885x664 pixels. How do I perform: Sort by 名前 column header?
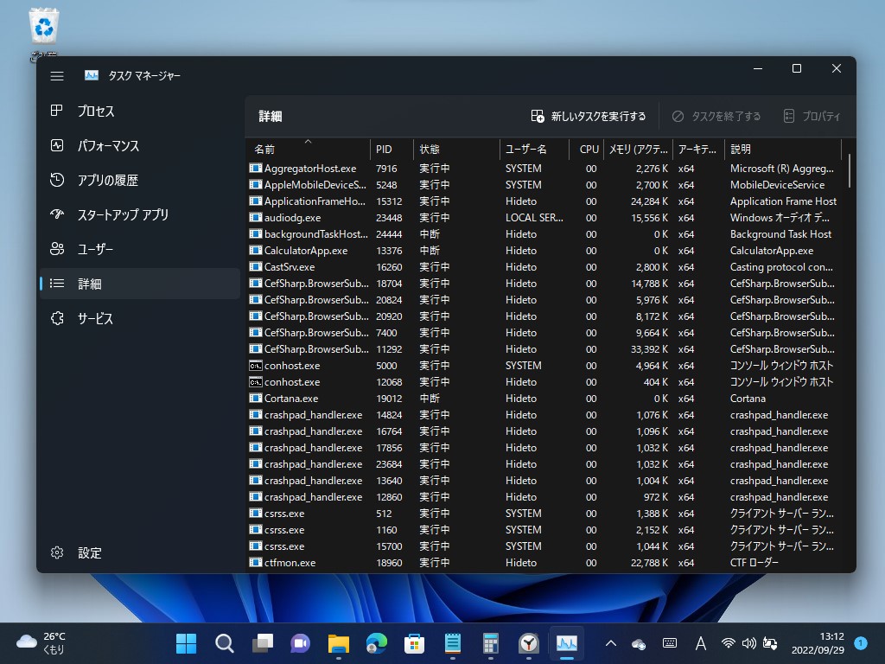308,149
